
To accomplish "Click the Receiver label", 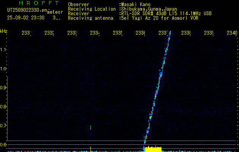I will coord(79,13).
